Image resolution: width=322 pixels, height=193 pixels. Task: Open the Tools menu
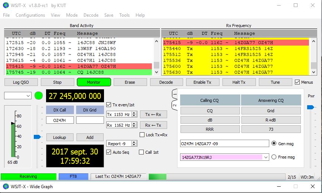pyautogui.click(x=124, y=15)
